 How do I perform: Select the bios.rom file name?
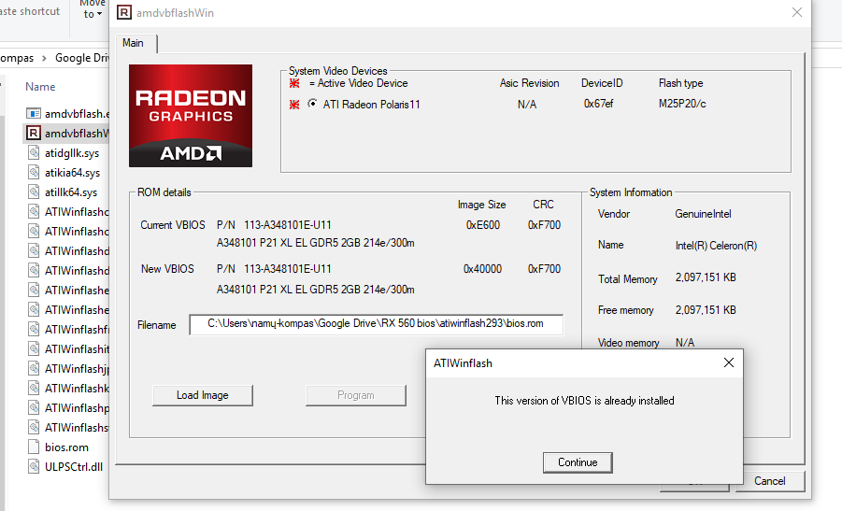tap(66, 447)
